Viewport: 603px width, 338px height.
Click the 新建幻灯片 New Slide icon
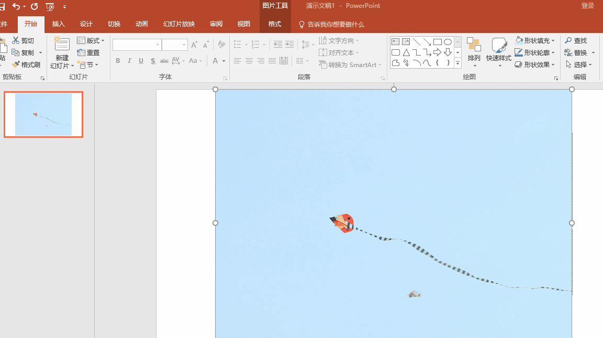[62, 45]
